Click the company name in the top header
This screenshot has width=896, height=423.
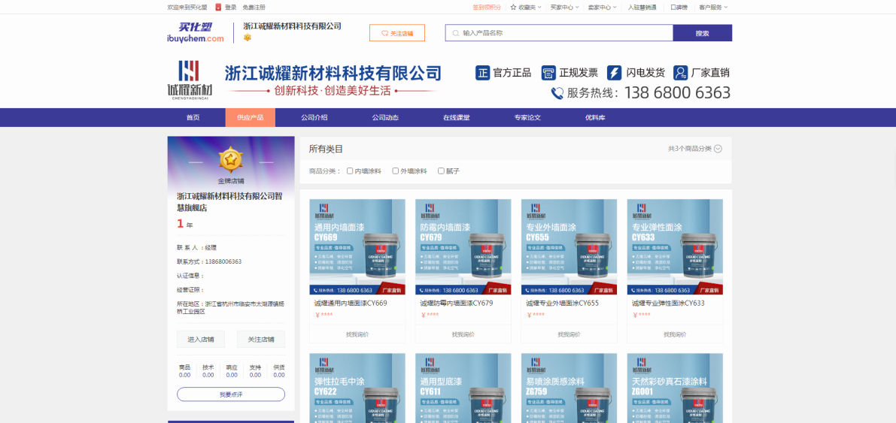[x=292, y=26]
